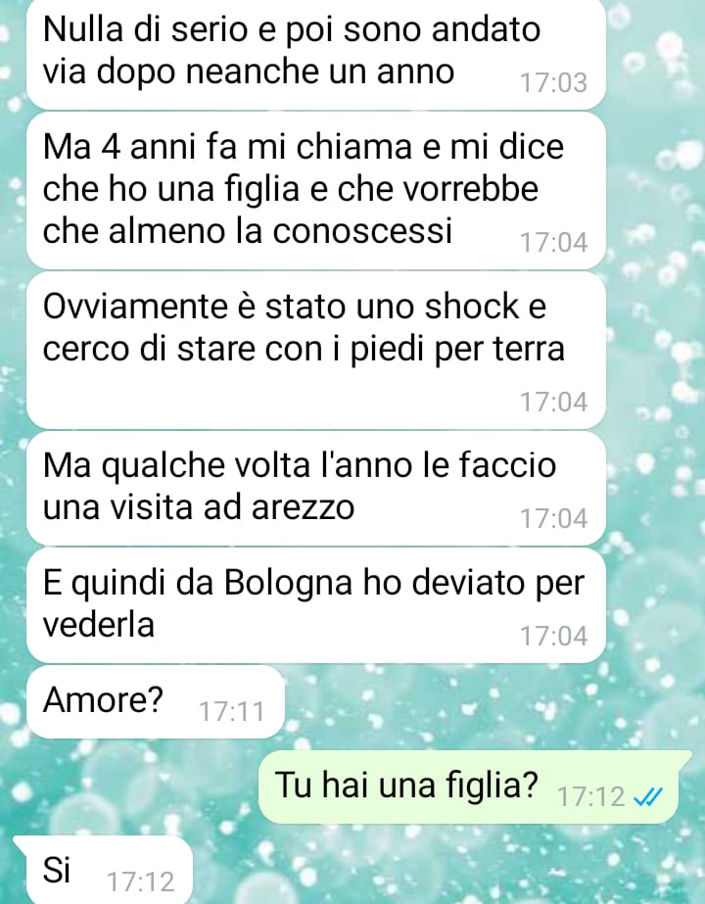This screenshot has width=705, height=904.
Task: Select the 'Ovviamente è stato uno shock' message
Action: [316, 351]
